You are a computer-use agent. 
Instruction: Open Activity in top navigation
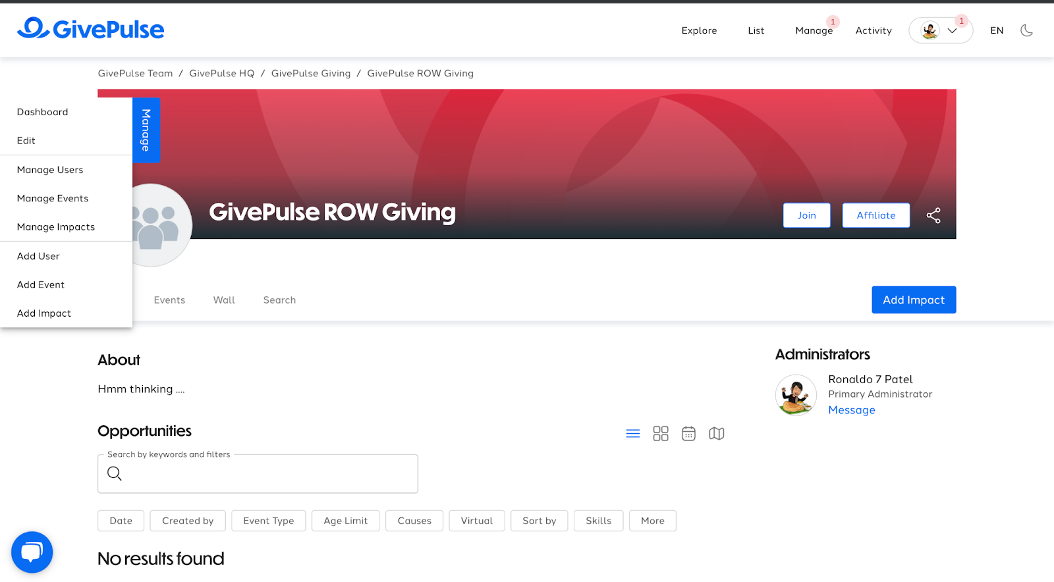pyautogui.click(x=874, y=30)
